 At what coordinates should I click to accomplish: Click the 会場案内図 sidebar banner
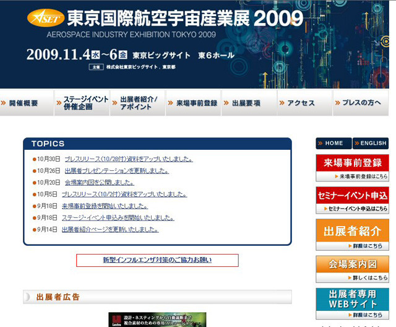pyautogui.click(x=352, y=264)
